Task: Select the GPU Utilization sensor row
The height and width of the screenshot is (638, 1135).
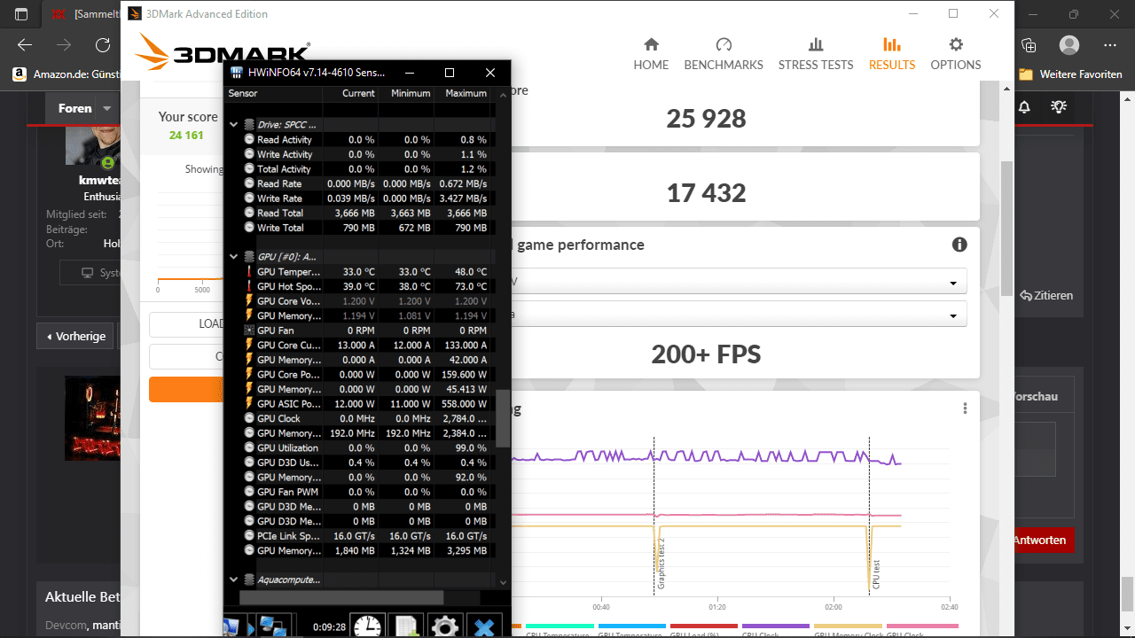Action: [358, 447]
